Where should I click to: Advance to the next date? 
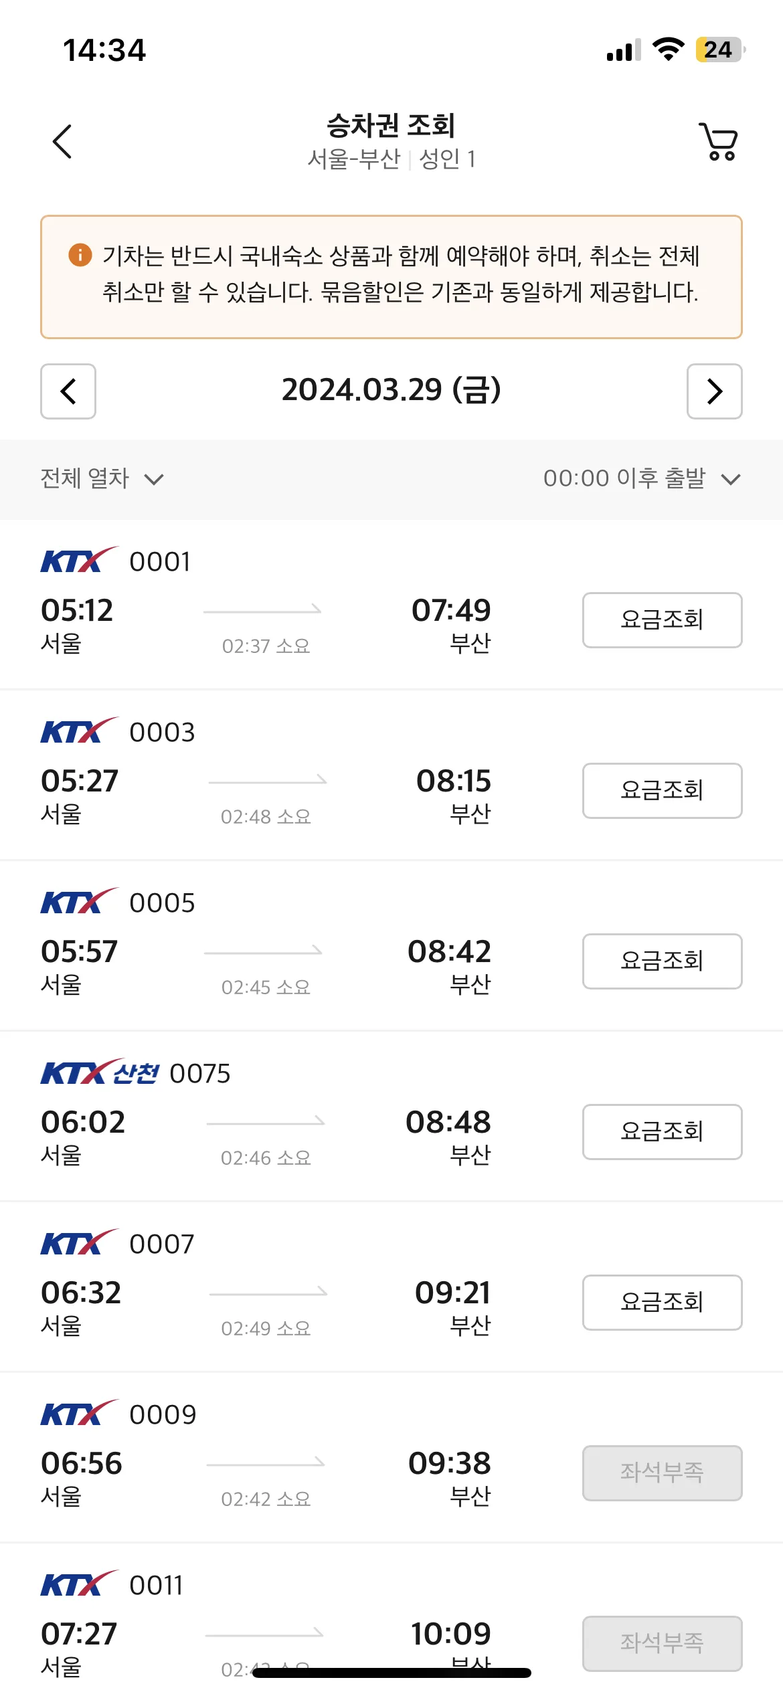pos(715,391)
